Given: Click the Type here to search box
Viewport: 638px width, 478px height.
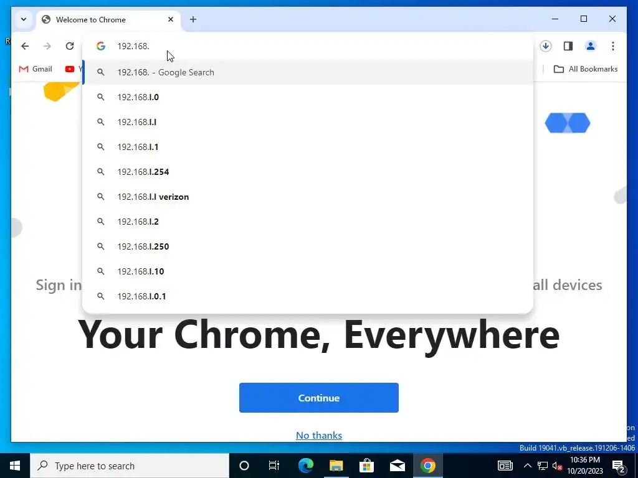Looking at the screenshot, I should tap(130, 466).
